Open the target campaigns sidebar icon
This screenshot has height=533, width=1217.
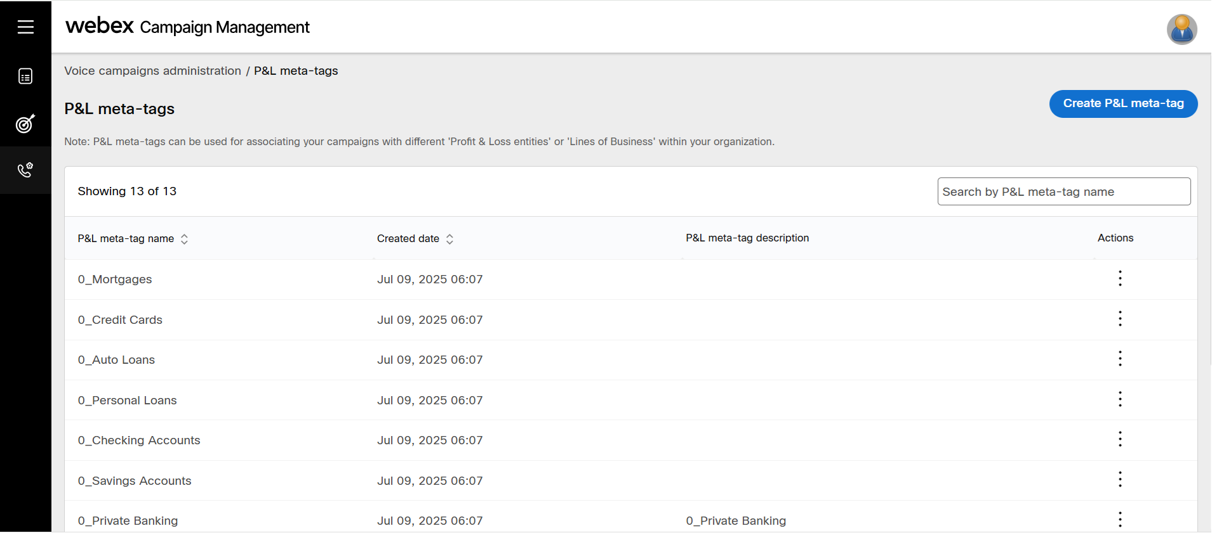click(25, 124)
